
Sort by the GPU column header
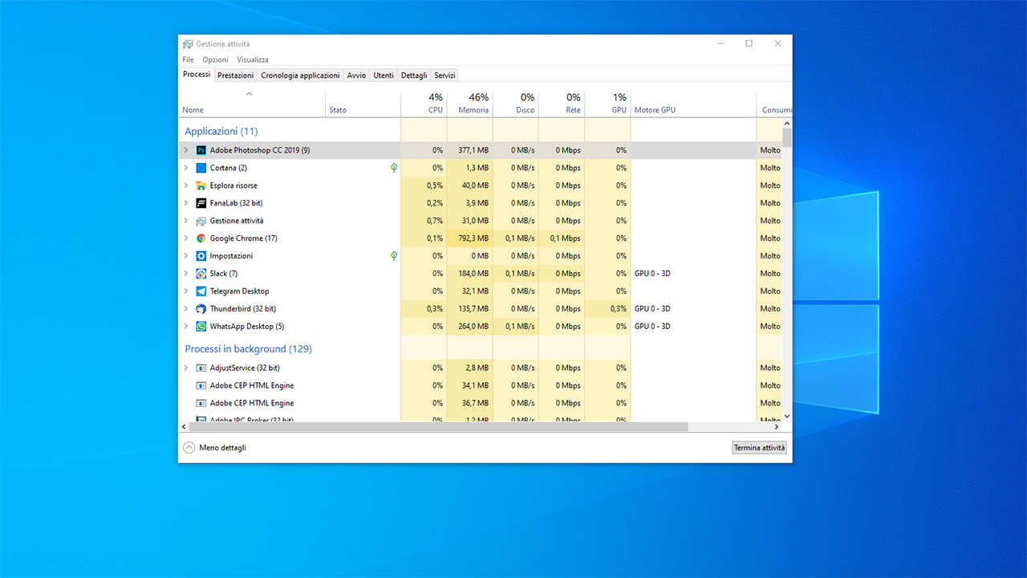click(607, 103)
